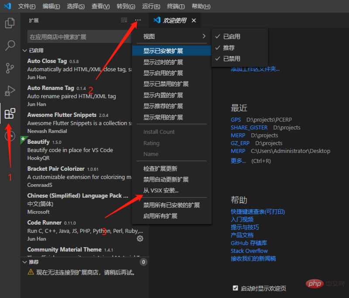Choose 从 VSIX 安装... menu entry

pos(171,191)
